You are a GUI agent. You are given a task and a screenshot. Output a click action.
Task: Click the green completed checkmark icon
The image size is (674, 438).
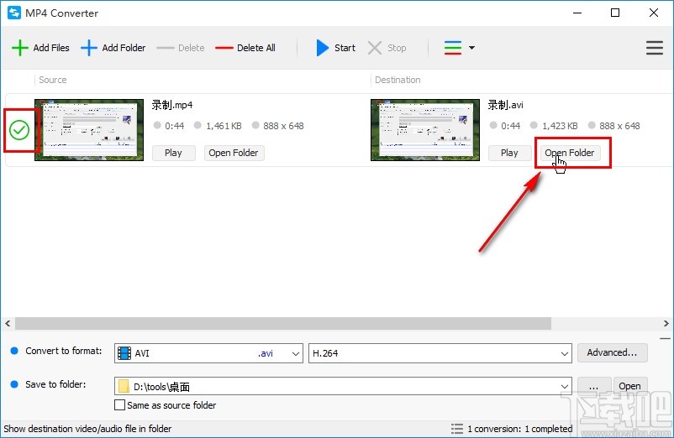click(x=19, y=130)
